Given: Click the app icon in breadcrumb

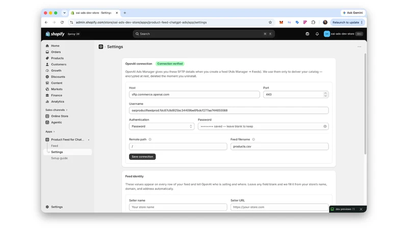Looking at the screenshot, I should (x=100, y=47).
